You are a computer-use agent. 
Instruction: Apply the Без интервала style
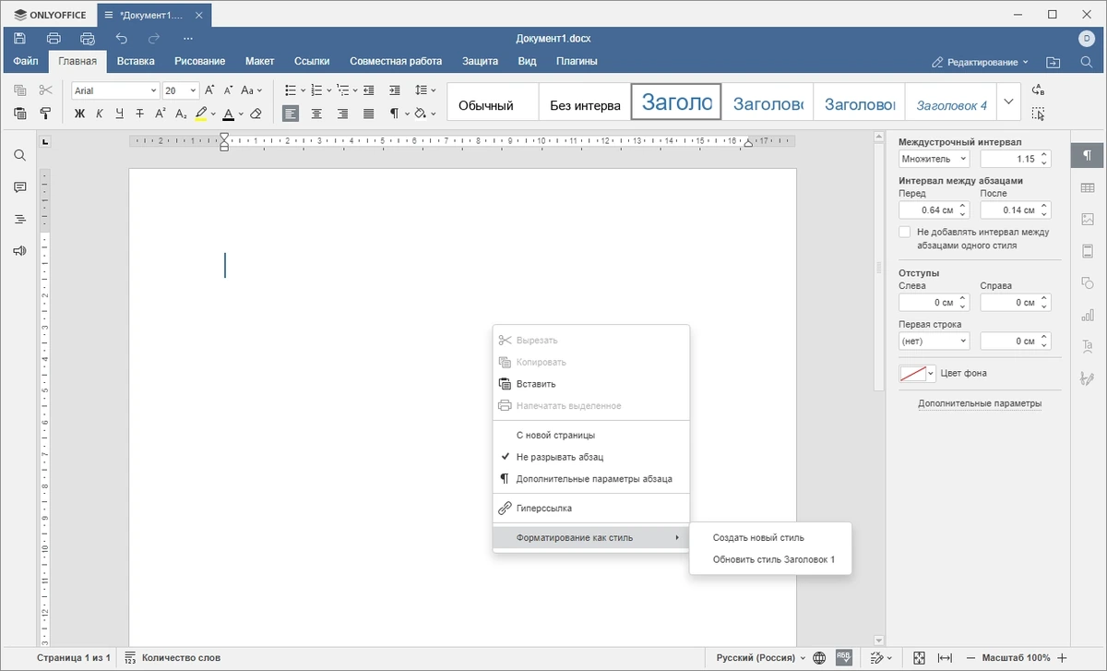pos(584,102)
